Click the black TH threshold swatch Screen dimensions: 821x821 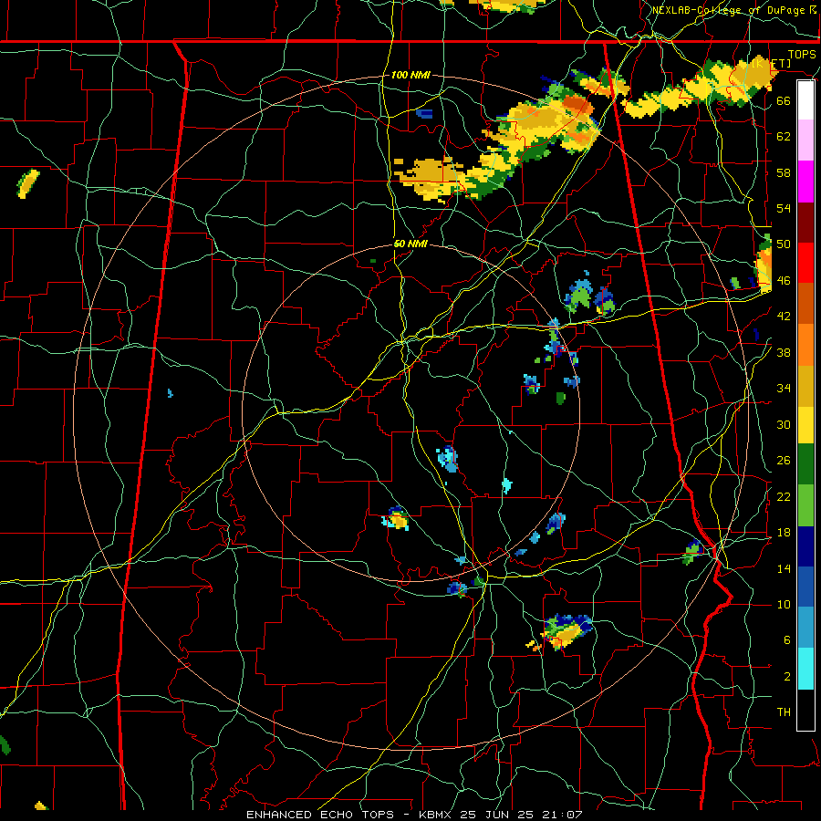[x=805, y=710]
